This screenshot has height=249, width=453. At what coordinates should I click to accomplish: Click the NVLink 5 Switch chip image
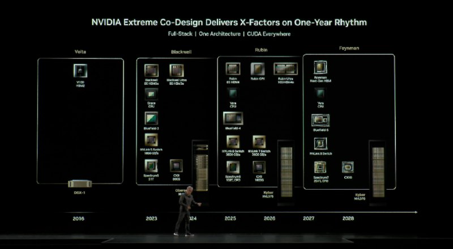(x=151, y=140)
